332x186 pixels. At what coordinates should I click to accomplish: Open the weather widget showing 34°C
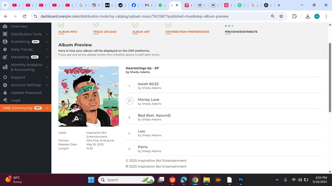(14, 180)
